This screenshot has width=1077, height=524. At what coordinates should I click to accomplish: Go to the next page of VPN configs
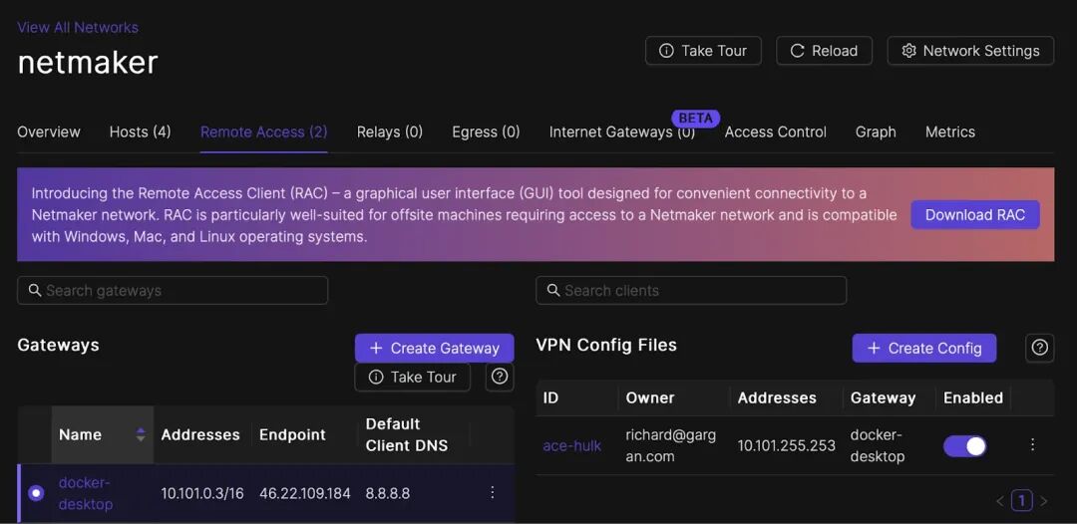click(1044, 501)
